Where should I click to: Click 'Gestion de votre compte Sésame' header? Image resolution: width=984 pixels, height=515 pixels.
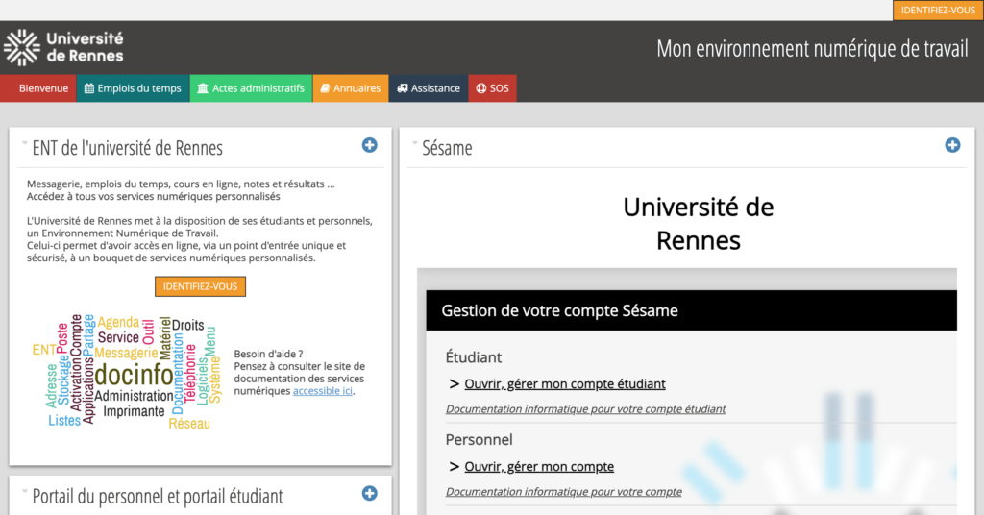[560, 310]
